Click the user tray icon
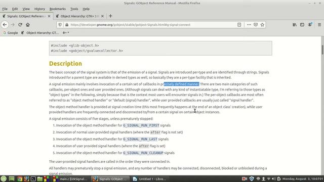Viewport: 324px width, 182px height. tap(263, 178)
